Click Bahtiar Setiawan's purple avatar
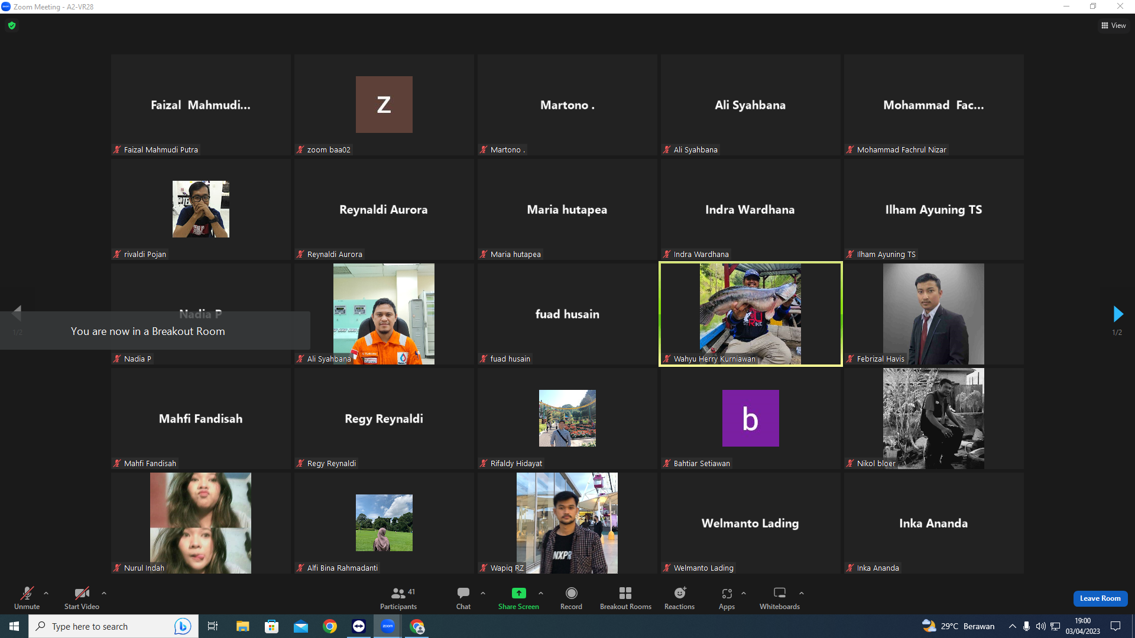1135x638 pixels. pyautogui.click(x=751, y=418)
